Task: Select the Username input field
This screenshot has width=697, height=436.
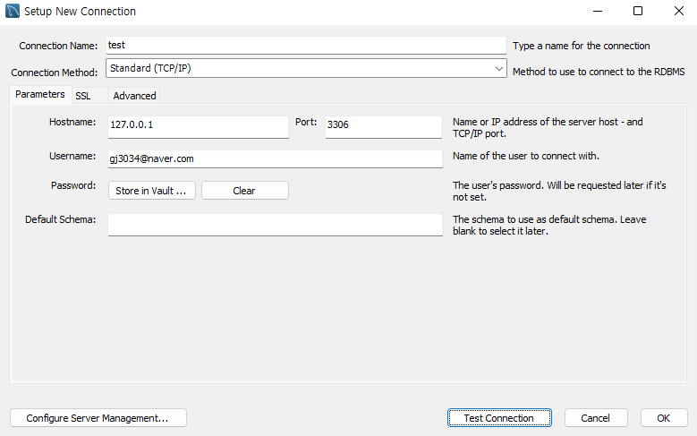Action: click(x=276, y=158)
